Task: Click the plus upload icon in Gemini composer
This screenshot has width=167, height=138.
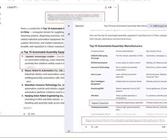Action: 86,127
